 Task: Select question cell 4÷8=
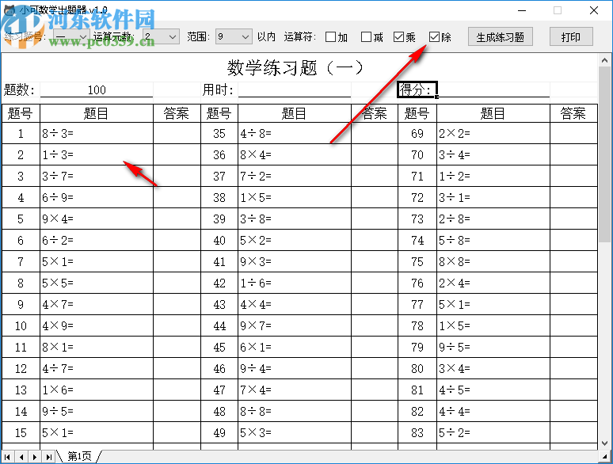(x=295, y=133)
